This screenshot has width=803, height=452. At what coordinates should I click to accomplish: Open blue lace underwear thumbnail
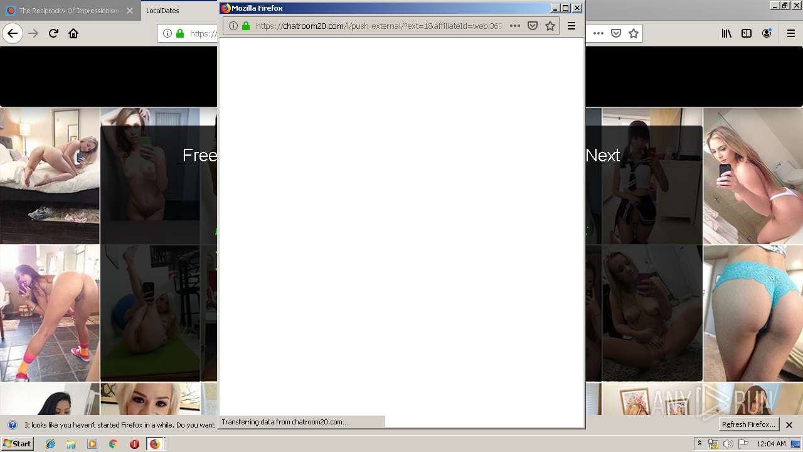pos(753,313)
